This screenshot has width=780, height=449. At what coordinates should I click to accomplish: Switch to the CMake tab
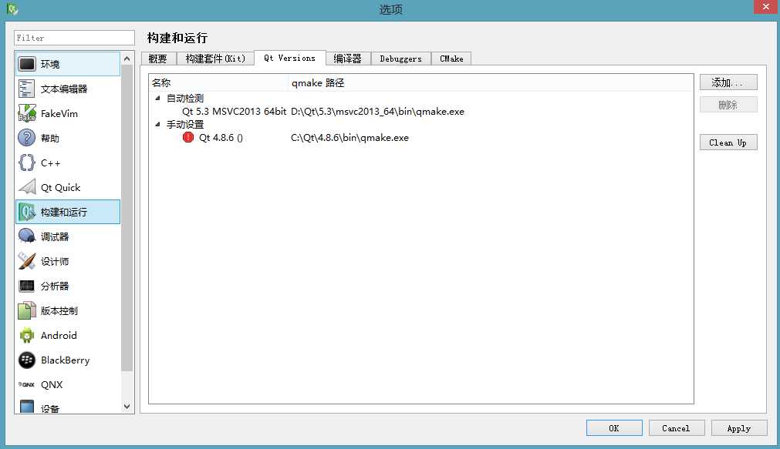pyautogui.click(x=451, y=59)
